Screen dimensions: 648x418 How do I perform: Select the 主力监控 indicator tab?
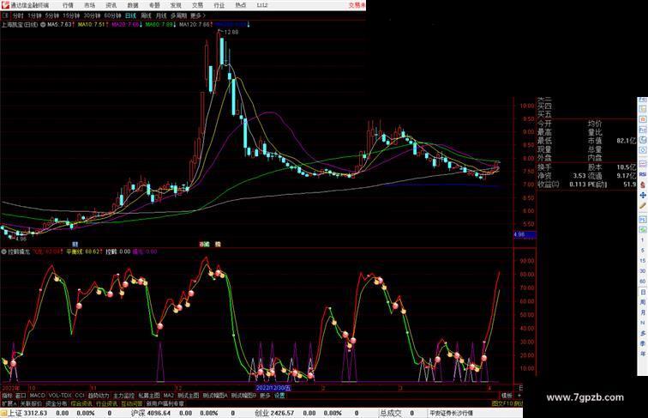click(123, 396)
